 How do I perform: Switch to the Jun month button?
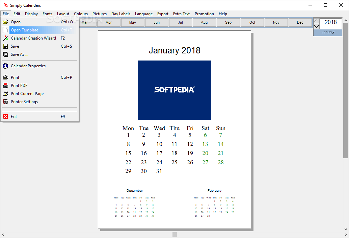point(157,22)
